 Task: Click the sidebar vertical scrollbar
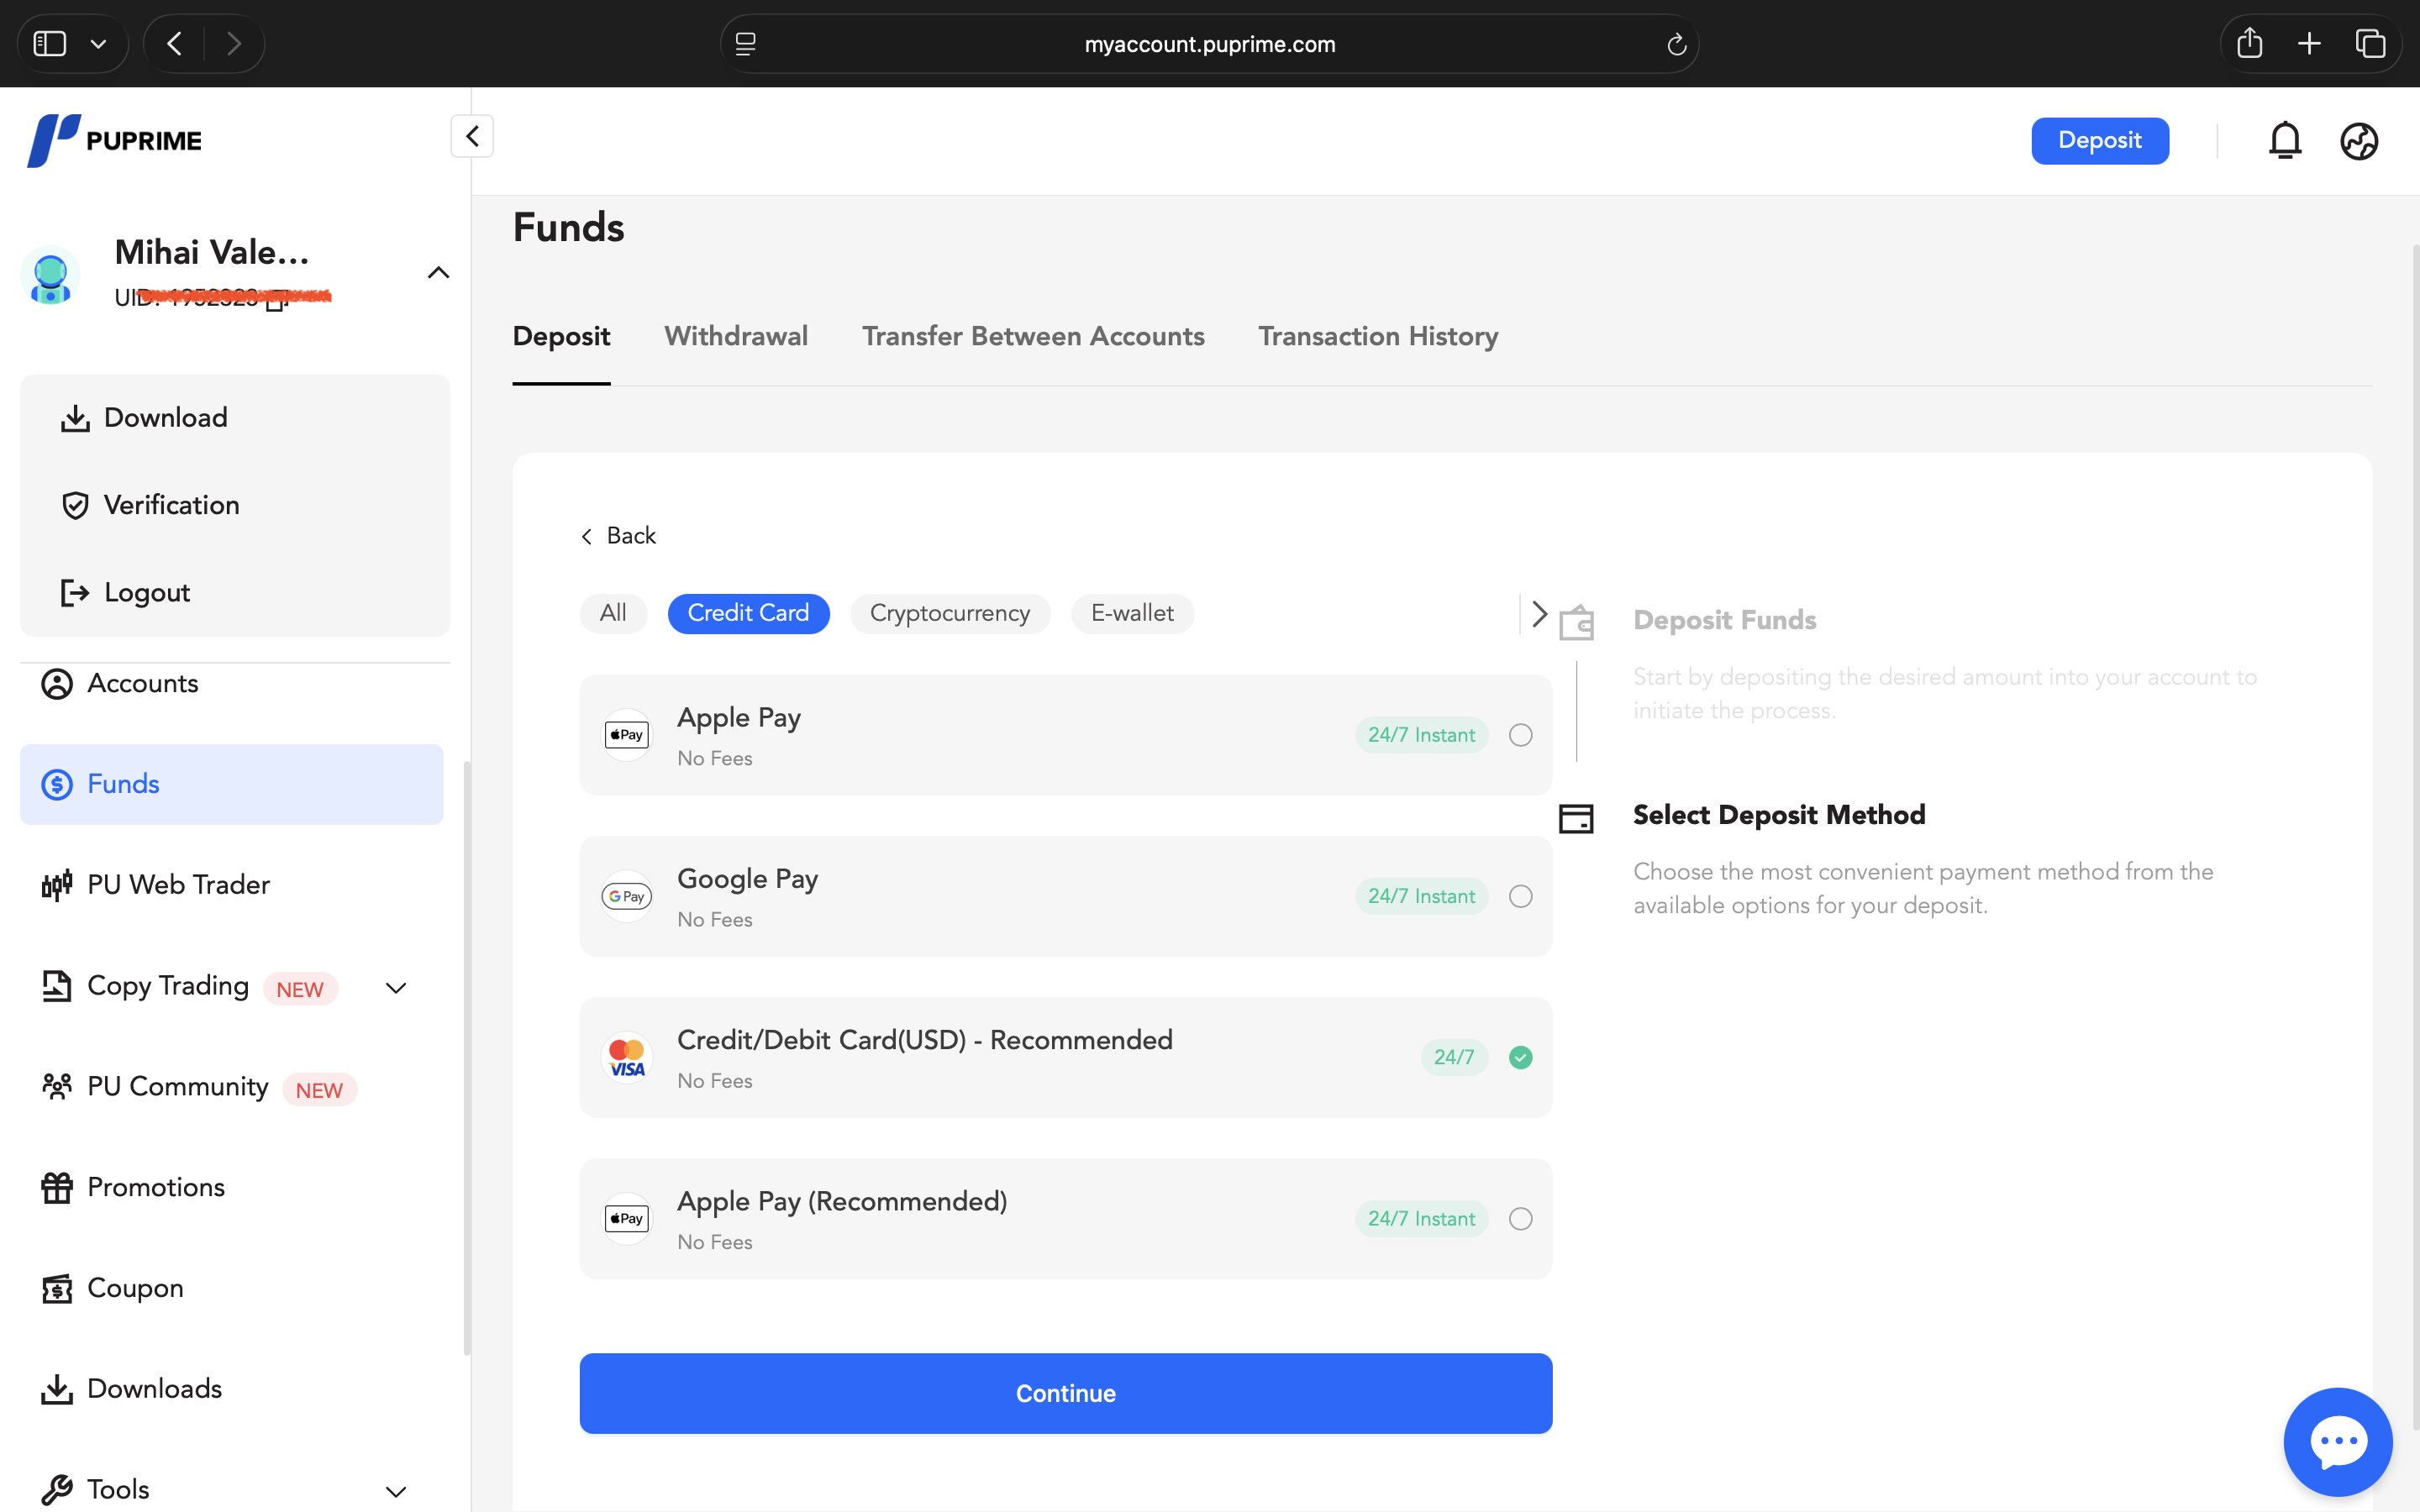[x=467, y=1058]
